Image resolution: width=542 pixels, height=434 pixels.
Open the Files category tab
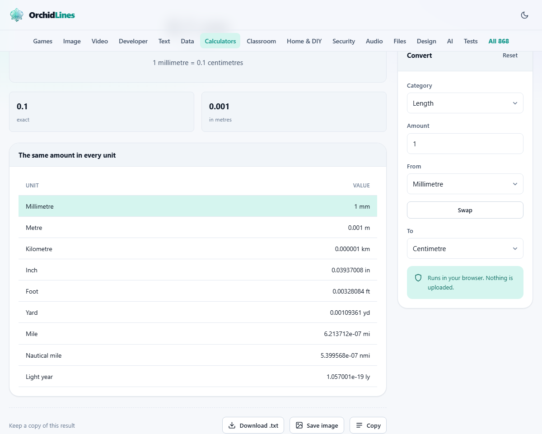click(x=400, y=41)
